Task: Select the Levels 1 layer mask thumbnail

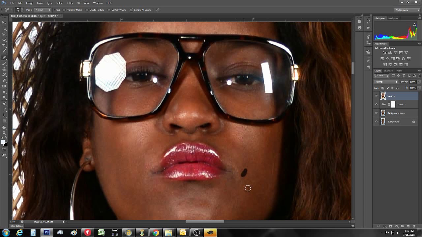Action: 393,104
